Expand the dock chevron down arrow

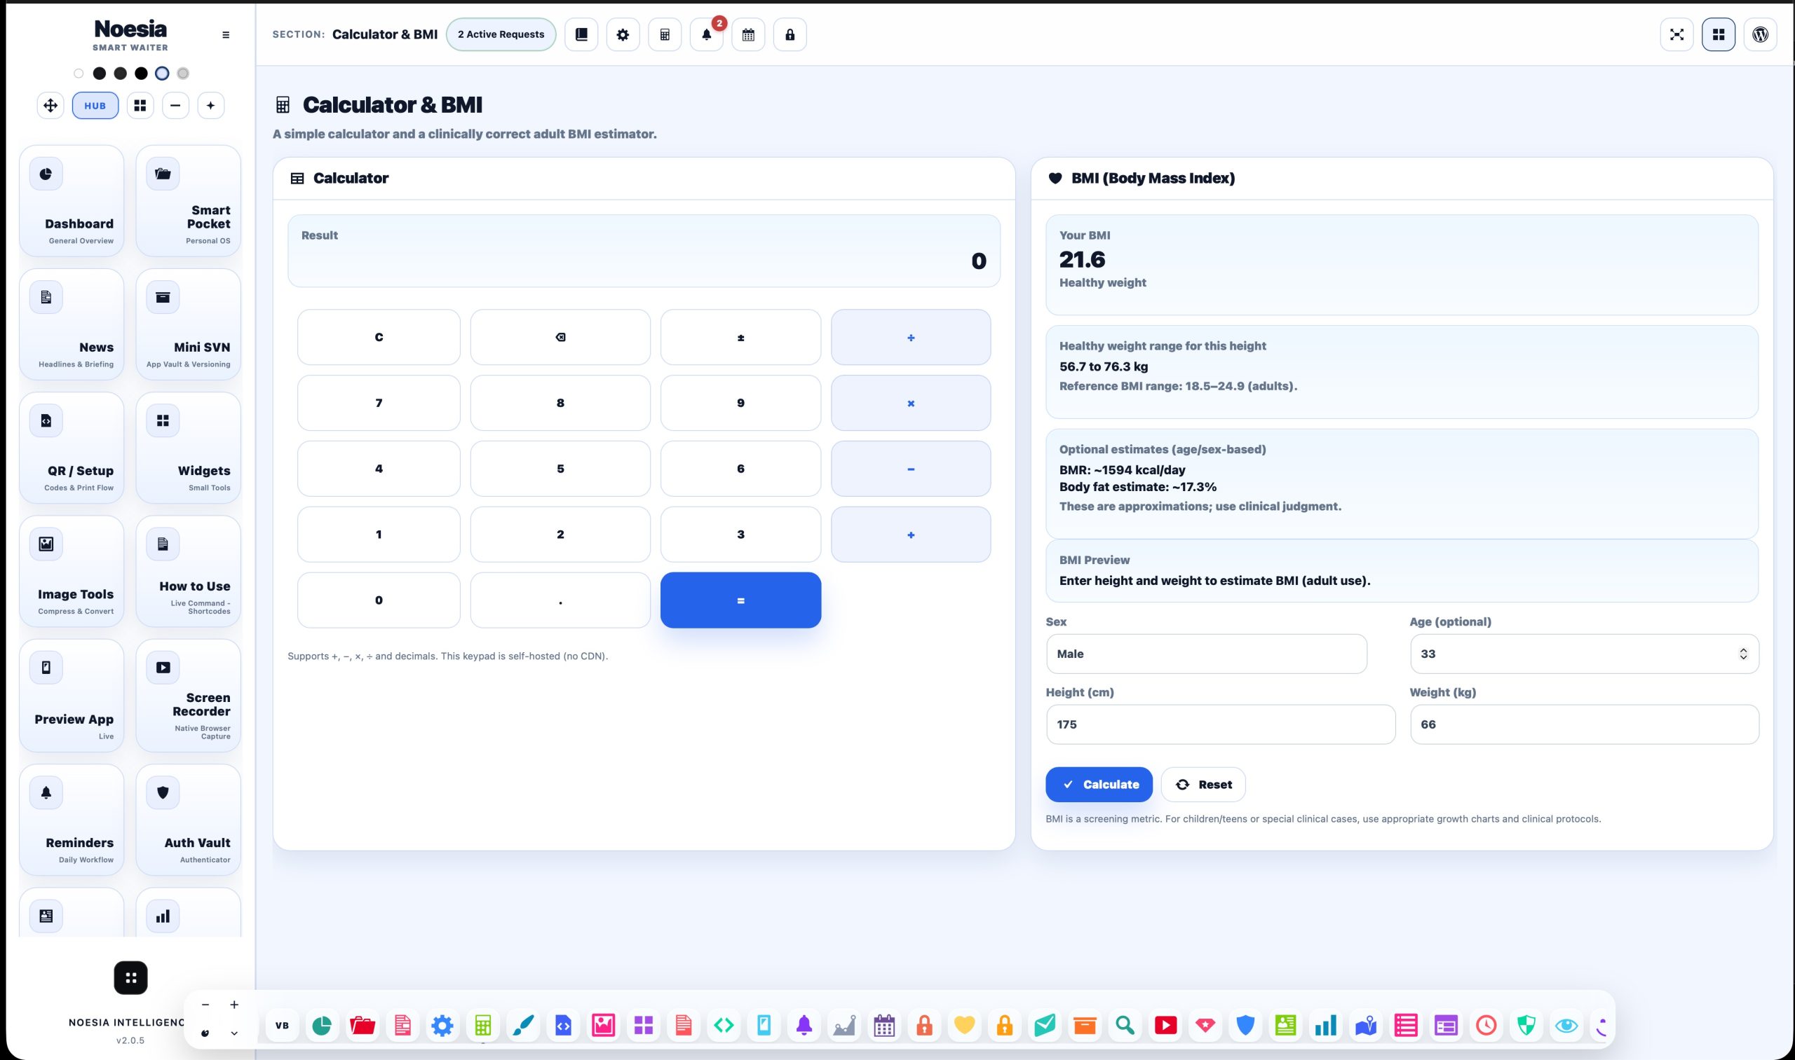(233, 1033)
